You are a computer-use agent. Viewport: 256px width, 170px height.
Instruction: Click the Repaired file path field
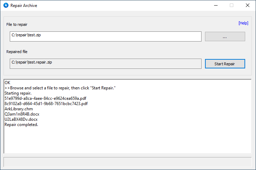click(105, 64)
